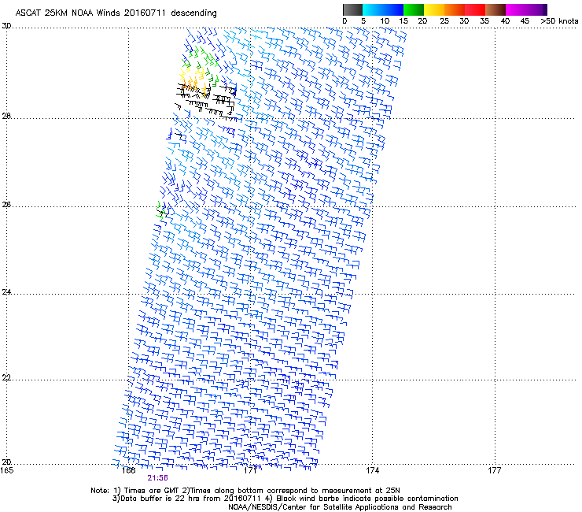Screen dimensions: 582x512
Task: Click the gray 0-5 knots color segment
Action: click(352, 9)
